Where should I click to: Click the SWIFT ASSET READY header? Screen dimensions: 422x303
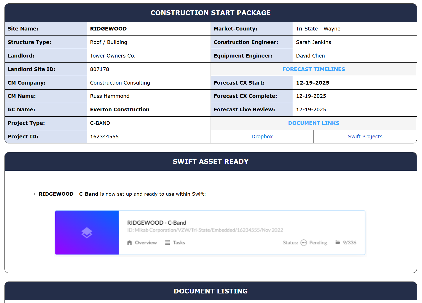pyautogui.click(x=211, y=161)
